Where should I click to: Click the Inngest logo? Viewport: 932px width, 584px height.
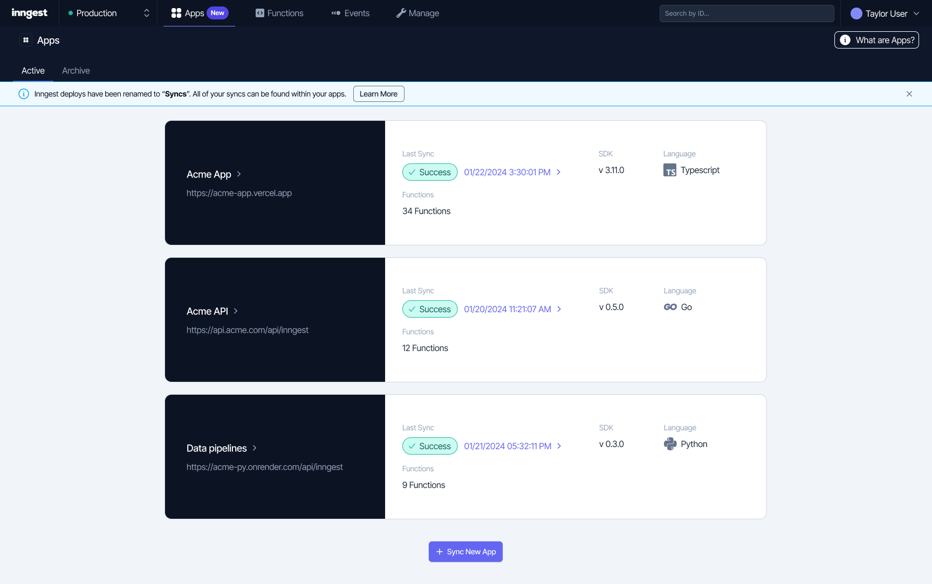click(29, 13)
